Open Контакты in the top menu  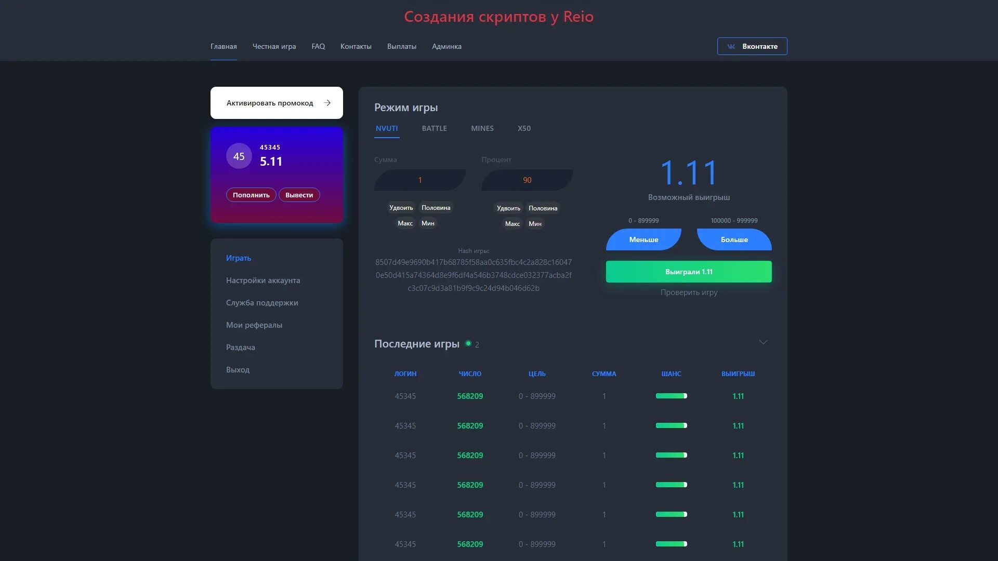point(356,46)
